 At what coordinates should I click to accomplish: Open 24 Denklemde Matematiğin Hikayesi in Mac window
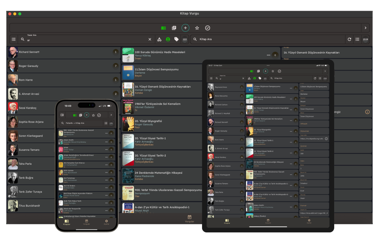click(x=162, y=176)
